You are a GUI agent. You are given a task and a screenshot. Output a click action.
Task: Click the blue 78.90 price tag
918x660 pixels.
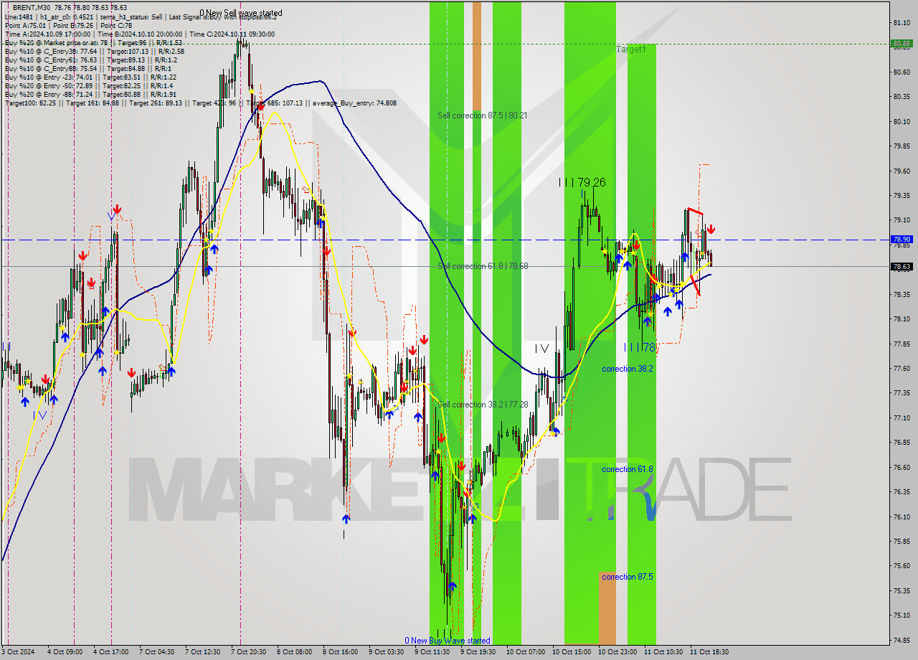[x=902, y=240]
